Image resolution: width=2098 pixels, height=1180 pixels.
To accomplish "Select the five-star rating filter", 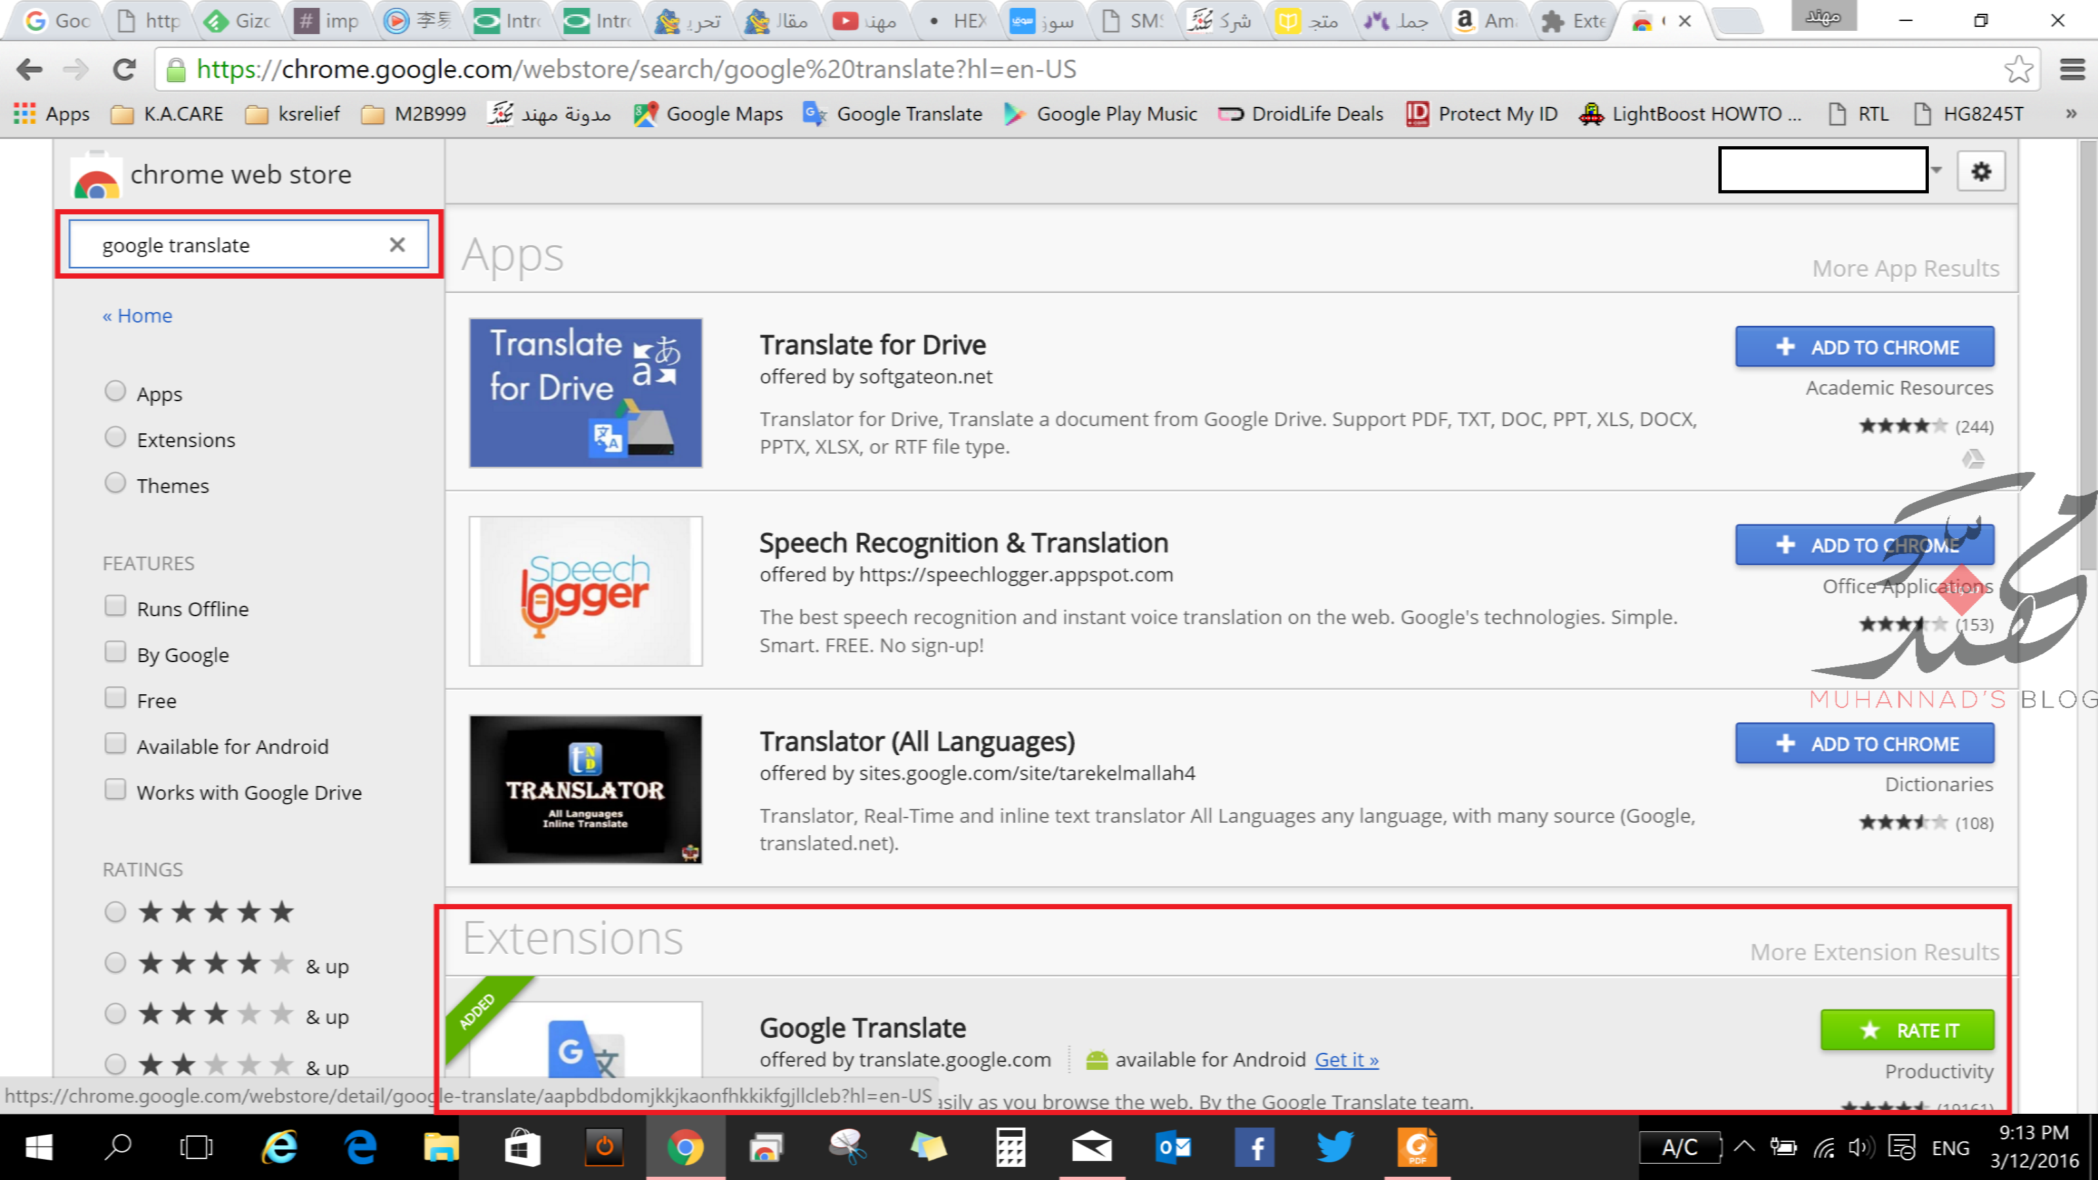I will tap(115, 912).
